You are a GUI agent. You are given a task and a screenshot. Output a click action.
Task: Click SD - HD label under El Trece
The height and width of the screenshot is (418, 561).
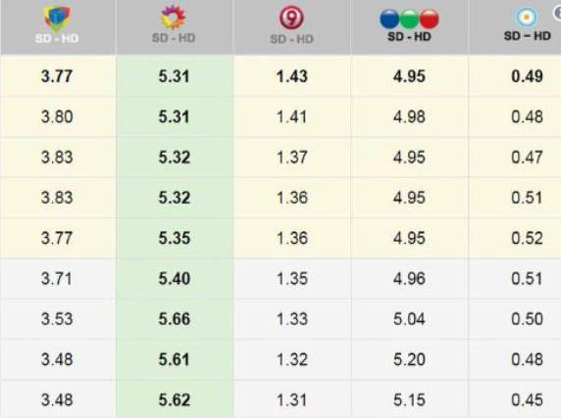174,38
